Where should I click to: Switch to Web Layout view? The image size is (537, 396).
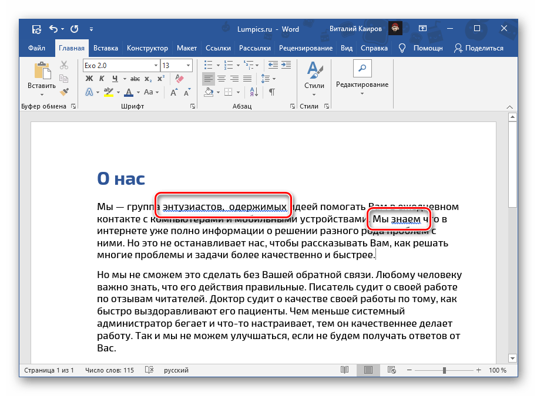(391, 370)
